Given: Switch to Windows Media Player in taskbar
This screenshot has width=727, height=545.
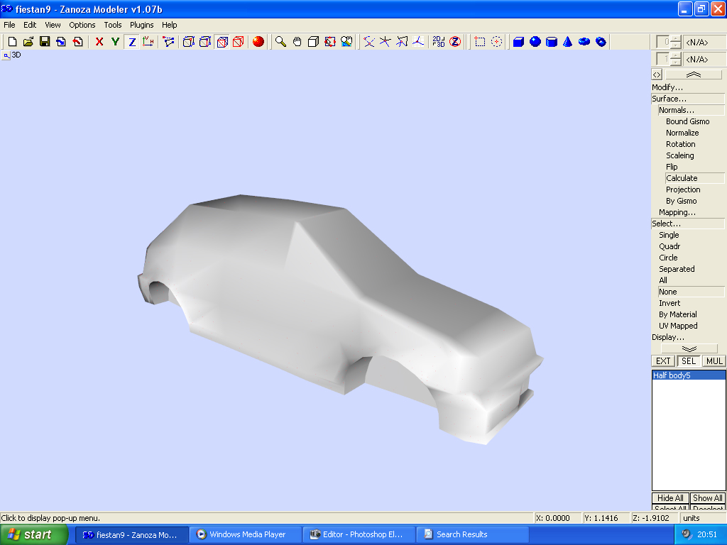Looking at the screenshot, I should 246,534.
